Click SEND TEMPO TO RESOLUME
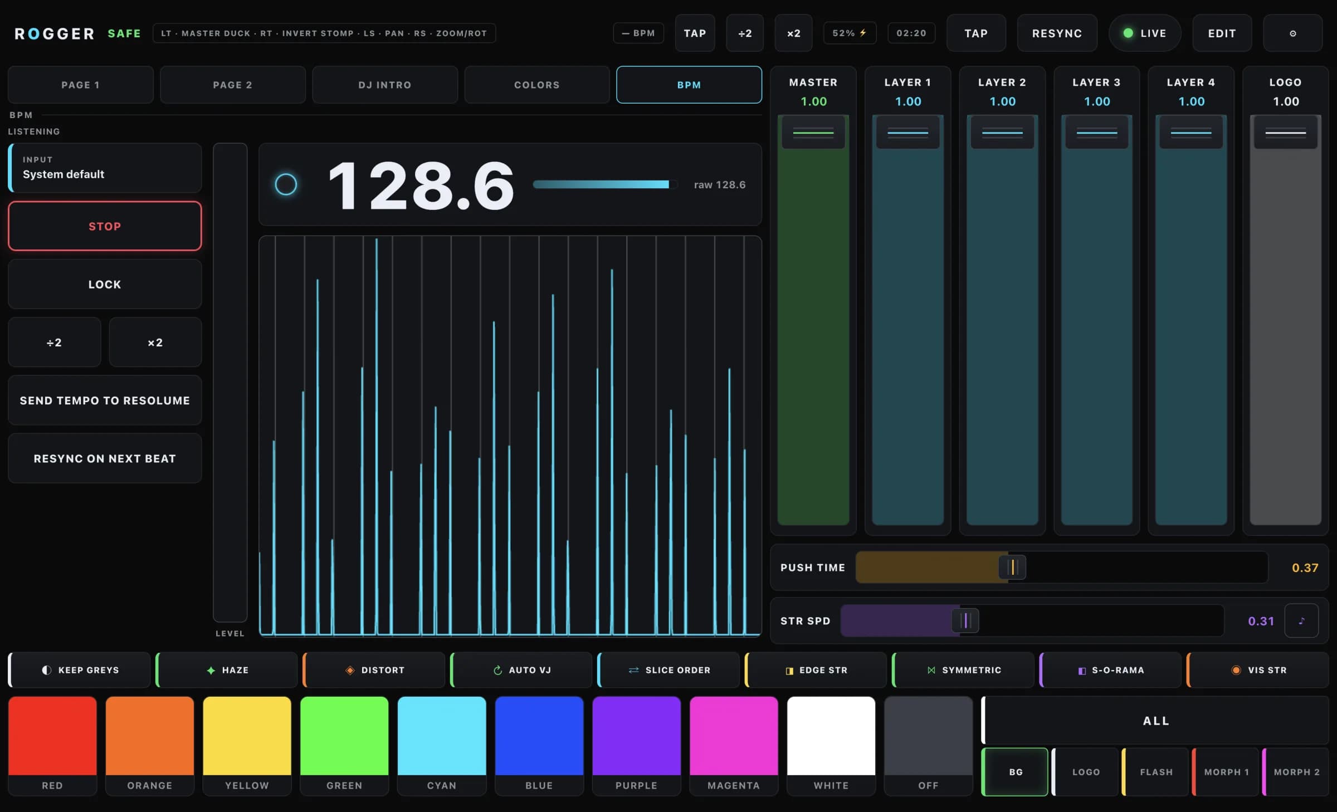 [x=105, y=400]
